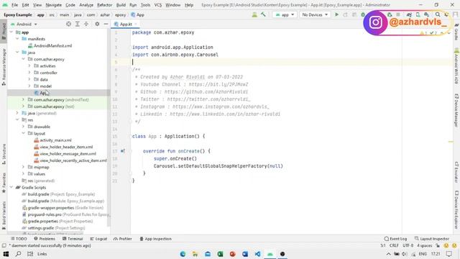Open the Problems tool window
The image size is (460, 259).
45,239
